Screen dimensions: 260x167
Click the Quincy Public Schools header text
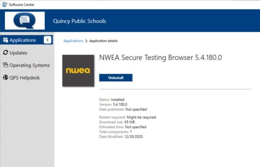(x=80, y=21)
